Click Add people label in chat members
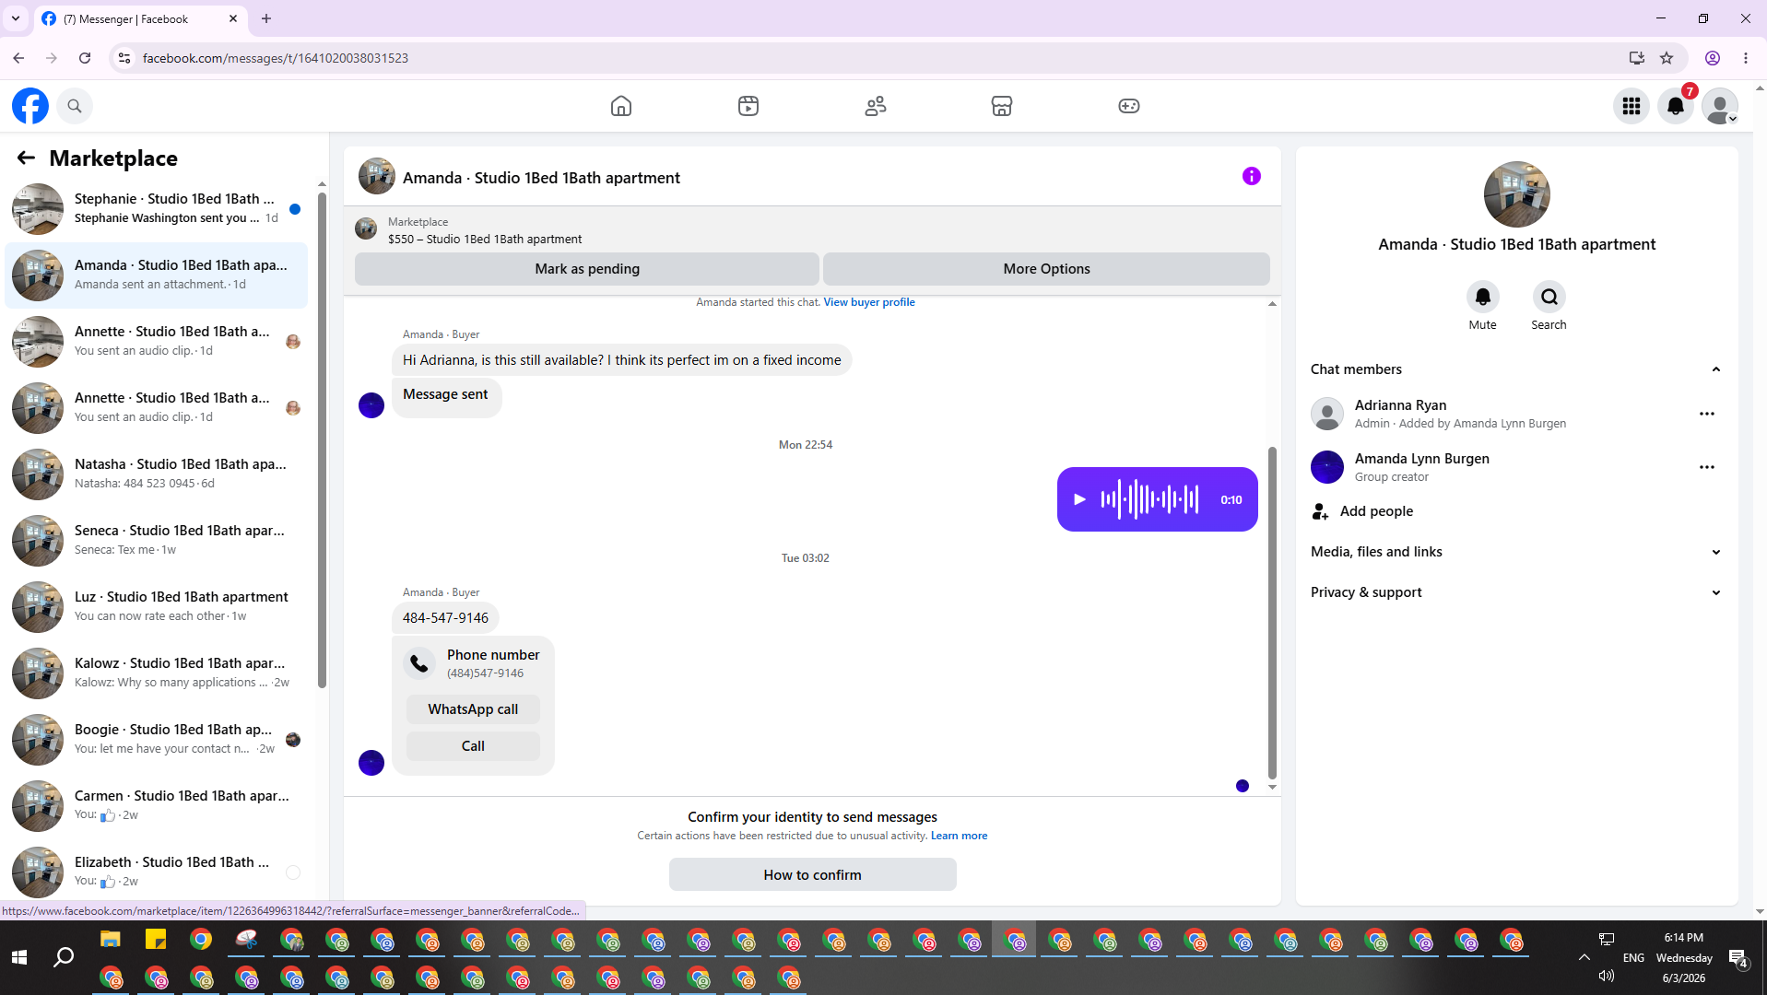This screenshot has height=995, width=1767. [1376, 511]
